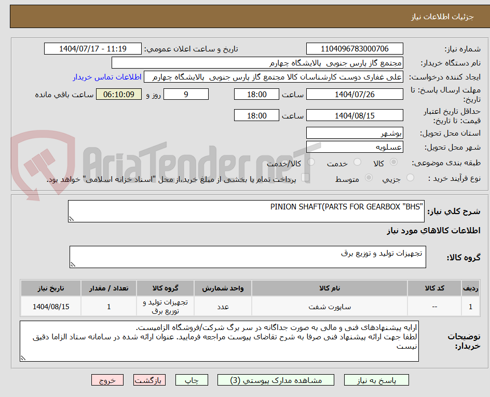The height and width of the screenshot is (397, 490).
Task: Click the price validity date 1404/08/15
Action: click(x=355, y=115)
